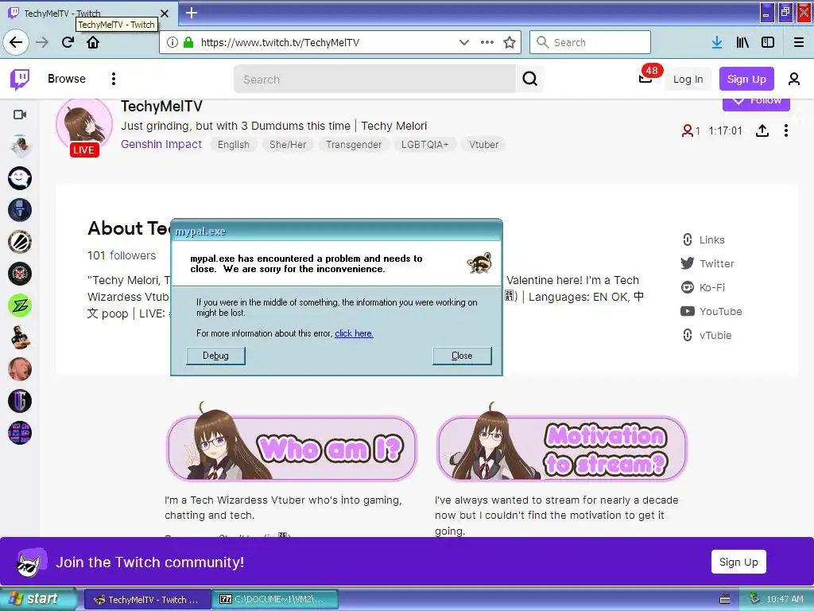The image size is (814, 611).
Task: Open the browser hamburger menu
Action: point(799,42)
